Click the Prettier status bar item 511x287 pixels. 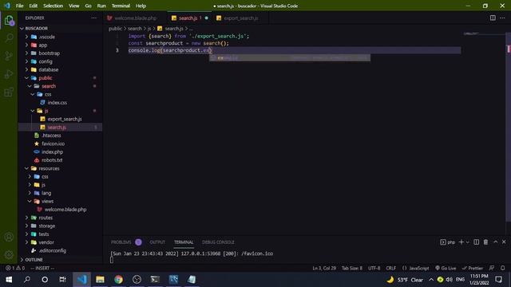472,268
